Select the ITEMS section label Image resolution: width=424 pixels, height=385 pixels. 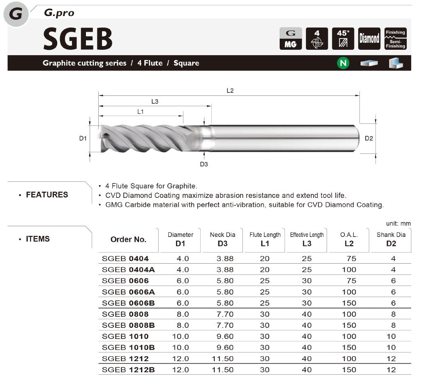38,239
